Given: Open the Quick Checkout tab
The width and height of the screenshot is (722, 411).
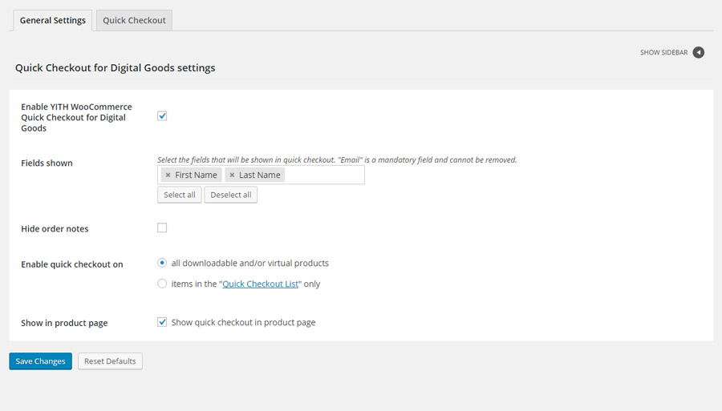Looking at the screenshot, I should (134, 21).
